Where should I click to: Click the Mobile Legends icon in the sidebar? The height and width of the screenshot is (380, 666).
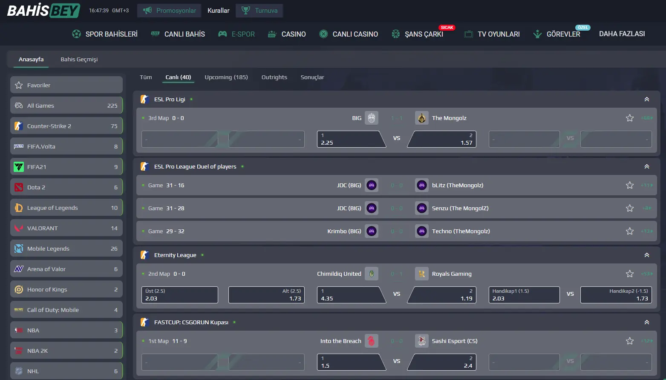(x=18, y=249)
